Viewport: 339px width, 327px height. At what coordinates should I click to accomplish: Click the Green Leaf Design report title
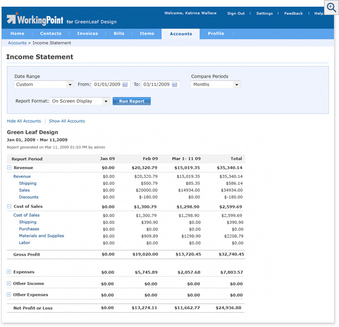point(32,132)
